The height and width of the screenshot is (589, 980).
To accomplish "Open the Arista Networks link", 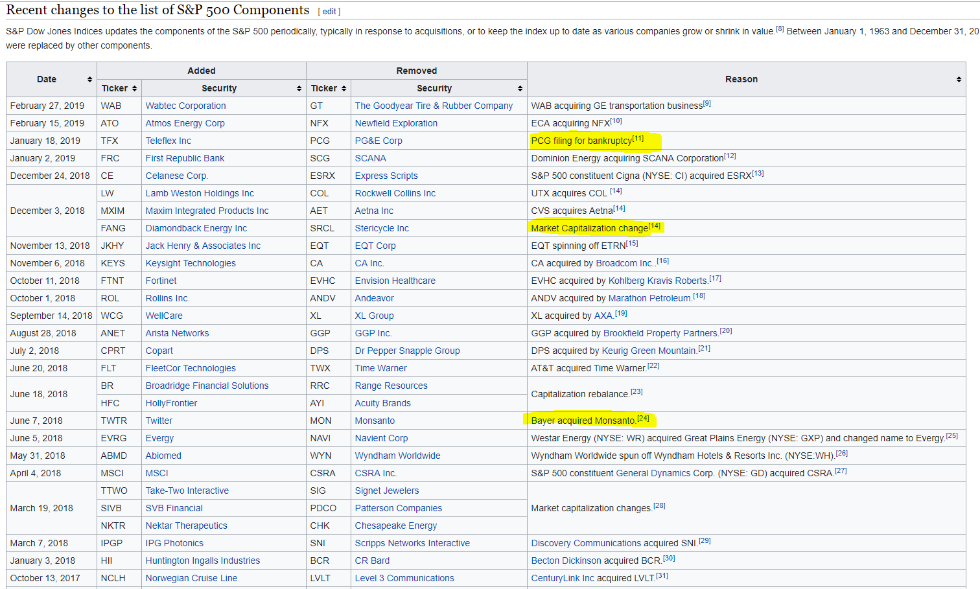I will [x=177, y=333].
